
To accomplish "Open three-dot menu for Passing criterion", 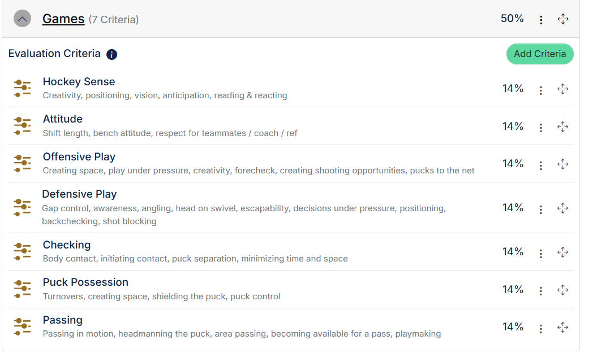I will point(541,329).
